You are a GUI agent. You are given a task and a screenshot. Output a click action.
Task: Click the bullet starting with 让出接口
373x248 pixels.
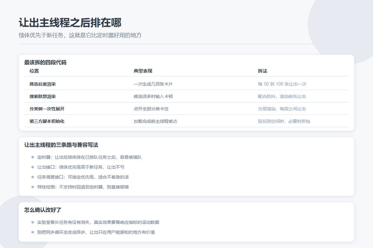(x=81, y=167)
